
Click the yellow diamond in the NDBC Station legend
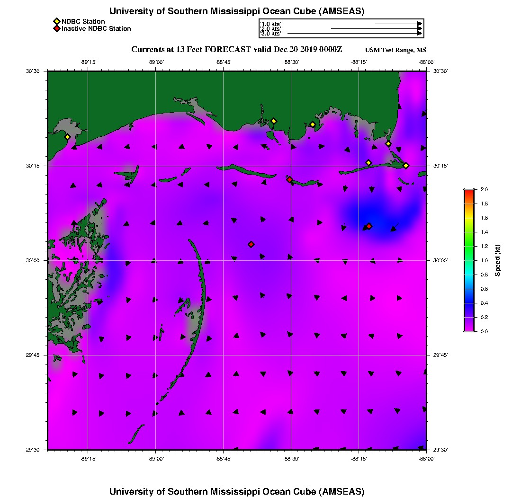[x=56, y=21]
